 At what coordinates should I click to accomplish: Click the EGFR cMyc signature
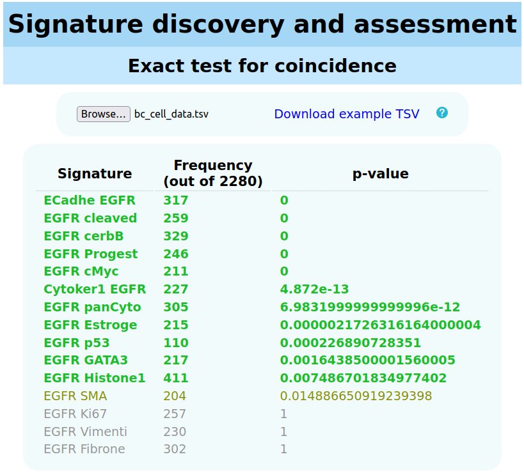tap(81, 272)
